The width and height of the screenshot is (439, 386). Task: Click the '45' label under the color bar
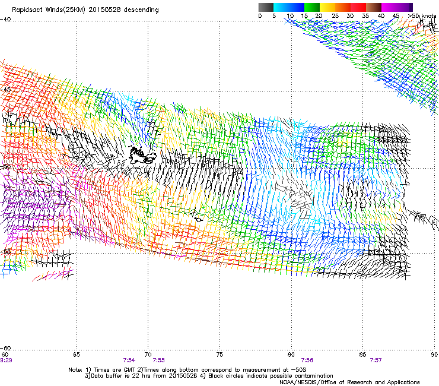point(396,16)
